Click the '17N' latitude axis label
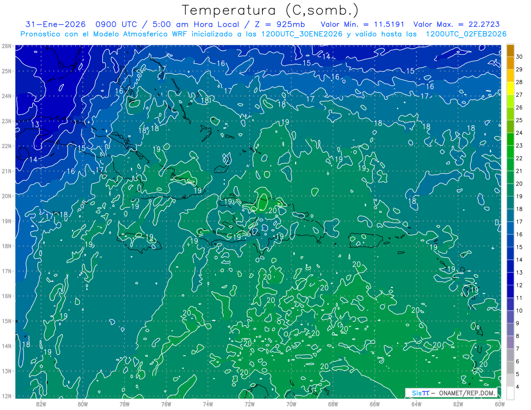This screenshot has width=531, height=410. pyautogui.click(x=7, y=271)
